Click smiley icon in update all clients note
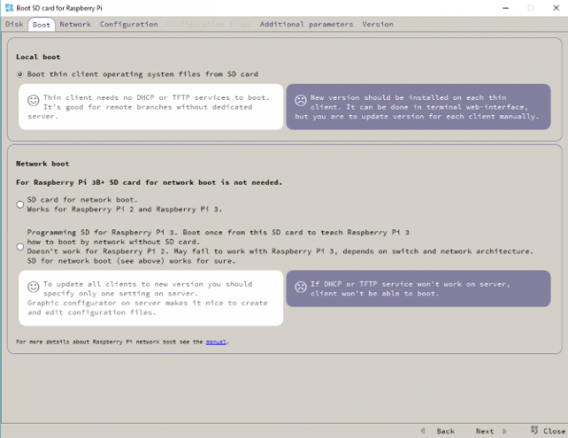Image resolution: width=568 pixels, height=438 pixels. (x=33, y=287)
